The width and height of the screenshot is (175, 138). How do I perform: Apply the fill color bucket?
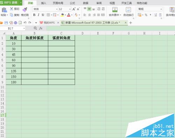coord(62,15)
